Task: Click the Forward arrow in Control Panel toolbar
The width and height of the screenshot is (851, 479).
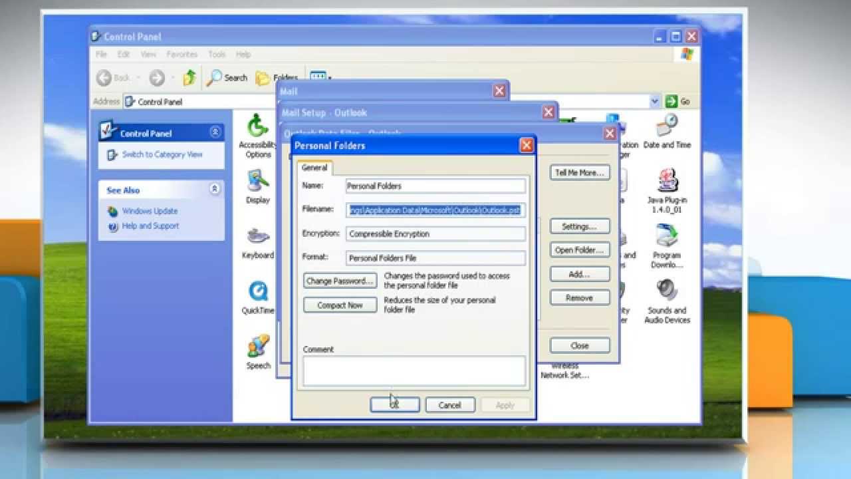Action: point(157,78)
